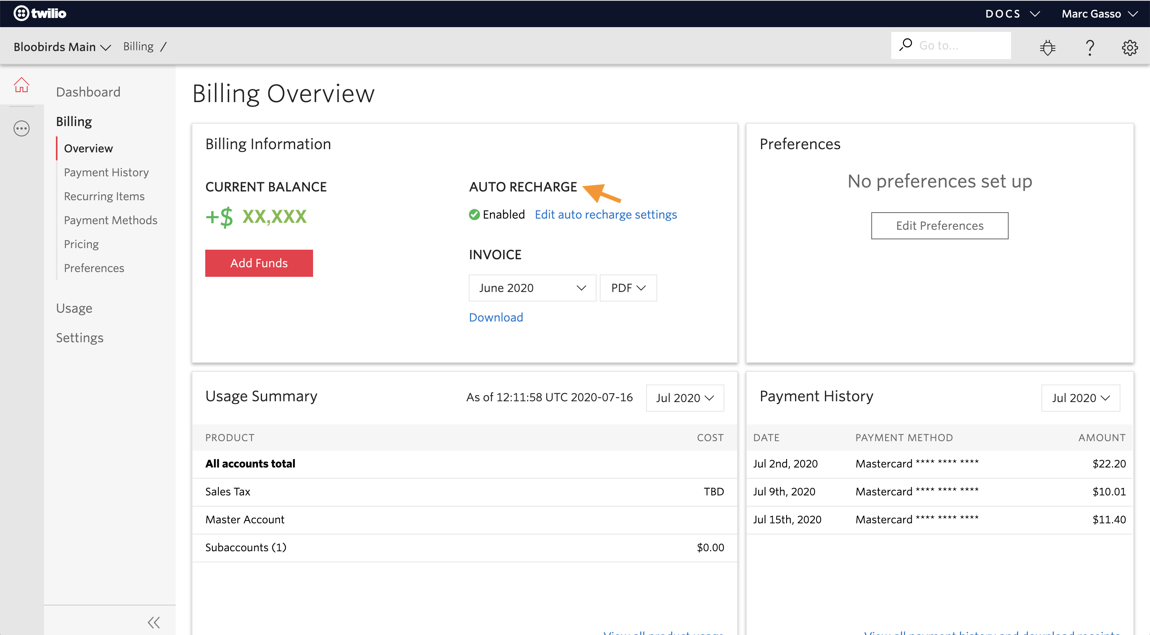This screenshot has height=635, width=1150.
Task: Open the all products ellipsis icon
Action: pos(22,128)
